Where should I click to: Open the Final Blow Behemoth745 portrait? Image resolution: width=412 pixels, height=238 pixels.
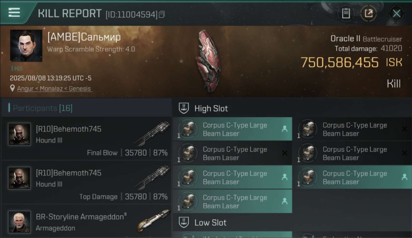(19, 134)
